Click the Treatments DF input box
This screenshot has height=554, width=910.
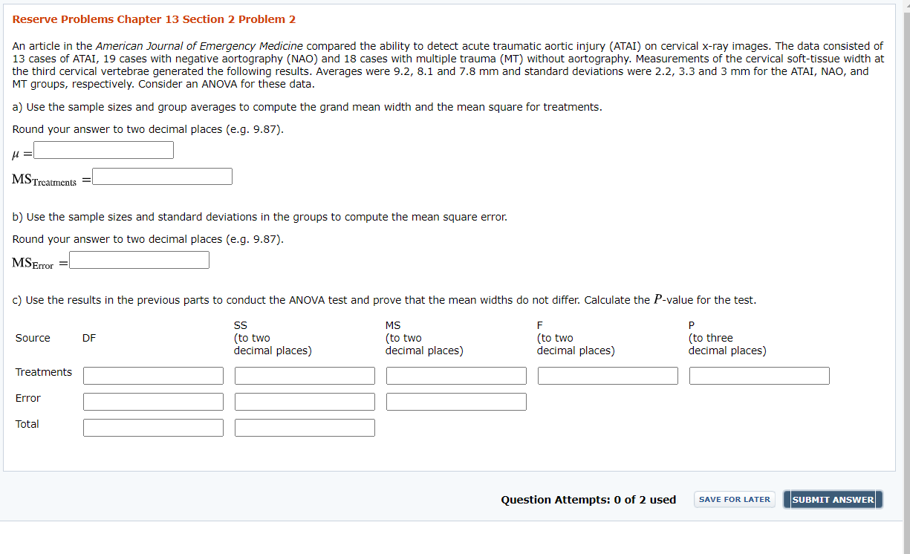pos(153,375)
